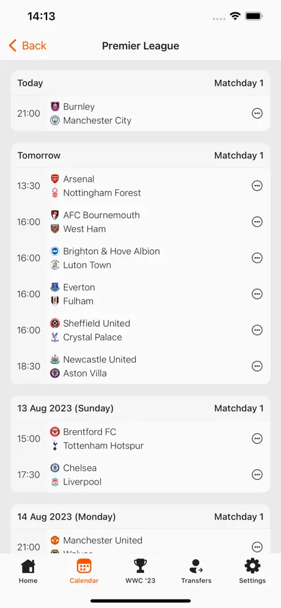Tap the Manchester City team row
The image size is (281, 608).
coord(91,120)
